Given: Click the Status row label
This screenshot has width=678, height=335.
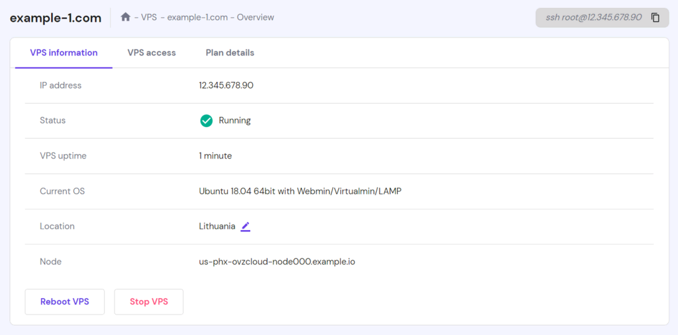Looking at the screenshot, I should tap(53, 120).
